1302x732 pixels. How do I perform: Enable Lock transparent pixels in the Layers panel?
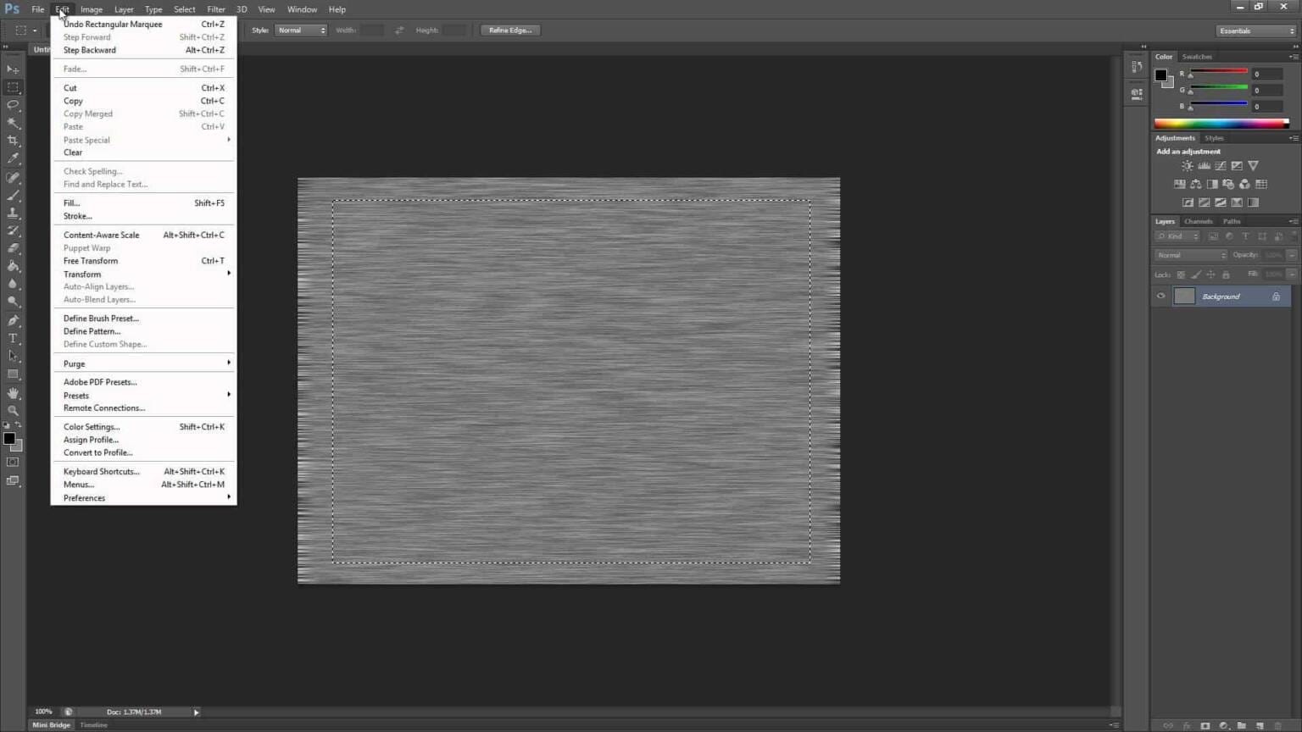[x=1181, y=274]
